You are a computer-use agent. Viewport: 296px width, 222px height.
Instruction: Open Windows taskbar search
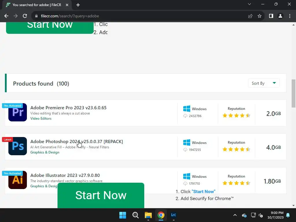pyautogui.click(x=136, y=215)
